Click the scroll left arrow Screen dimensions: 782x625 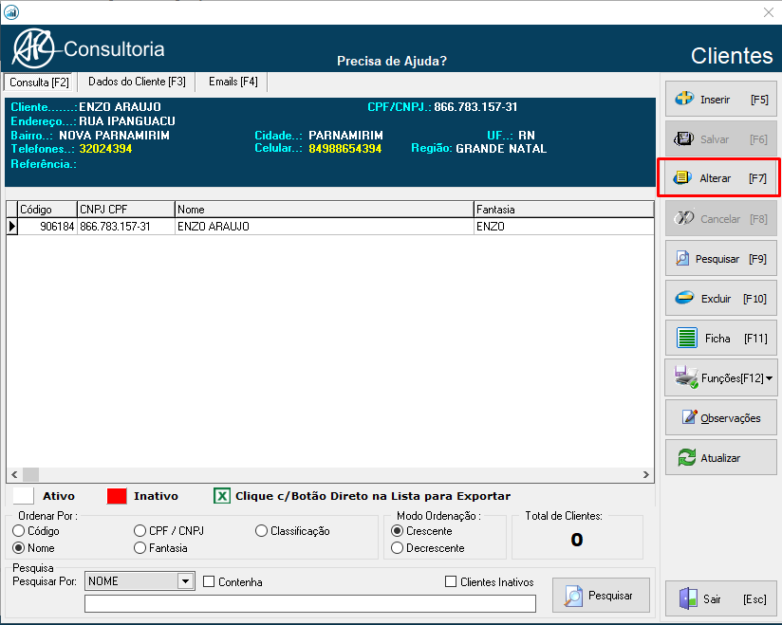14,474
